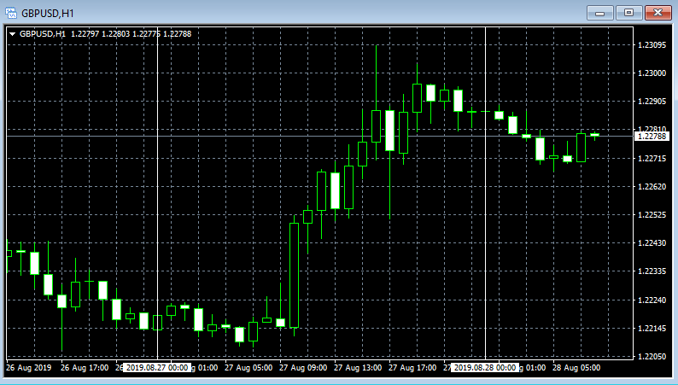
Task: Click the last candle at the current price line
Action: (x=595, y=135)
